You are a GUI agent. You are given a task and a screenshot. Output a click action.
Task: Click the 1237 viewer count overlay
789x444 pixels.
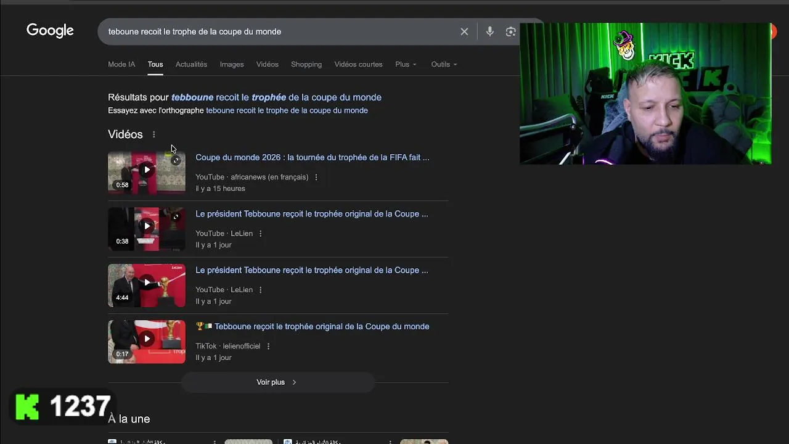pyautogui.click(x=80, y=407)
